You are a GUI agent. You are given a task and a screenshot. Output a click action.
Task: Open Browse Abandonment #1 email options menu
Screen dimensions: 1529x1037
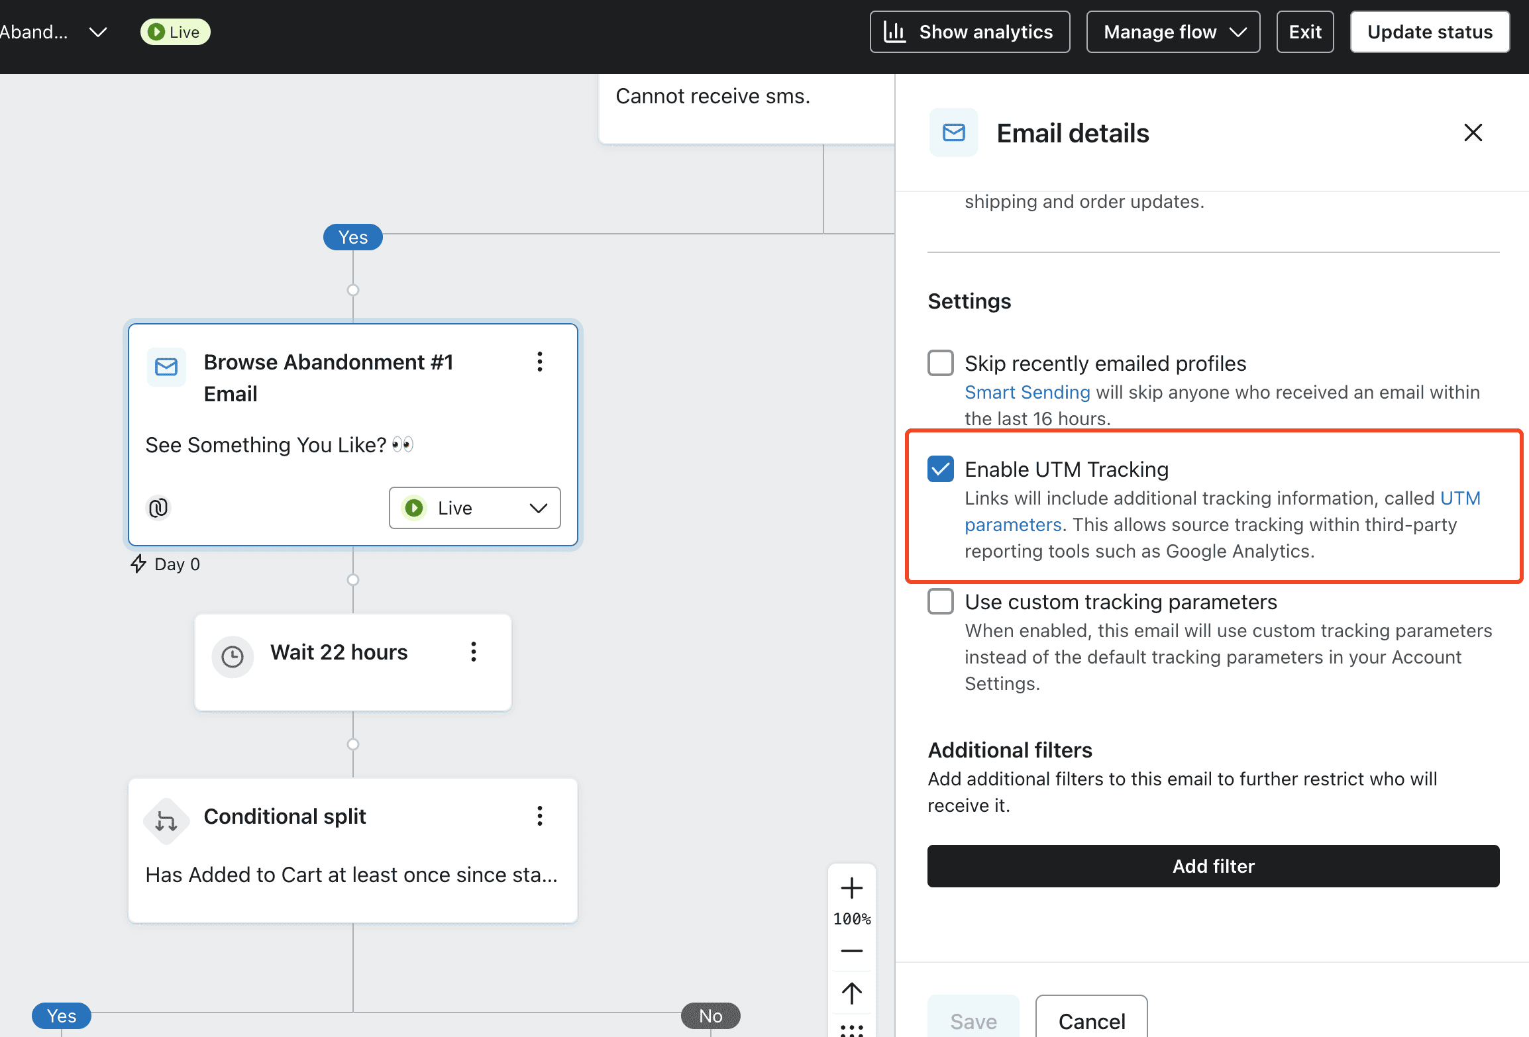[x=540, y=362]
